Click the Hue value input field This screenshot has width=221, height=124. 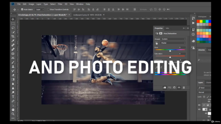[x=182, y=48]
